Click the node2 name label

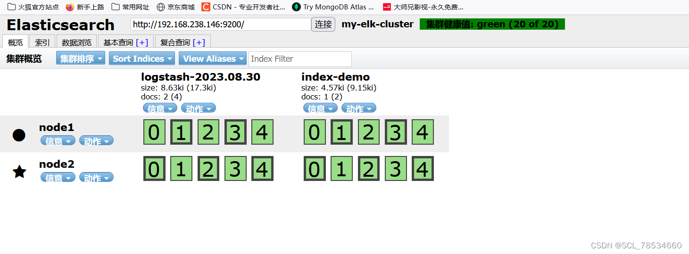57,164
